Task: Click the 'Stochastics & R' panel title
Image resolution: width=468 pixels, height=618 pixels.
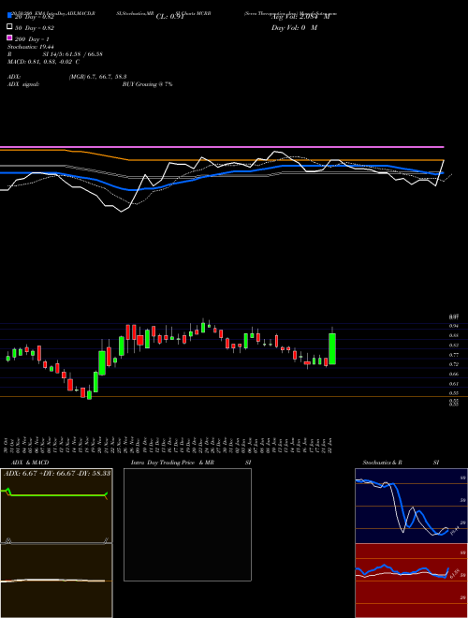Action: tap(382, 463)
